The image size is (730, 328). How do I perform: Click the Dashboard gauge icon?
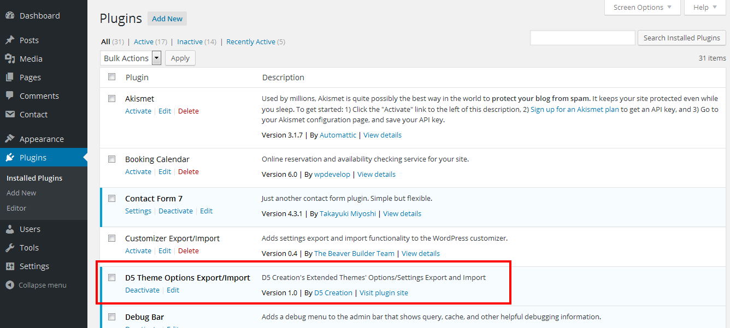[x=10, y=16]
